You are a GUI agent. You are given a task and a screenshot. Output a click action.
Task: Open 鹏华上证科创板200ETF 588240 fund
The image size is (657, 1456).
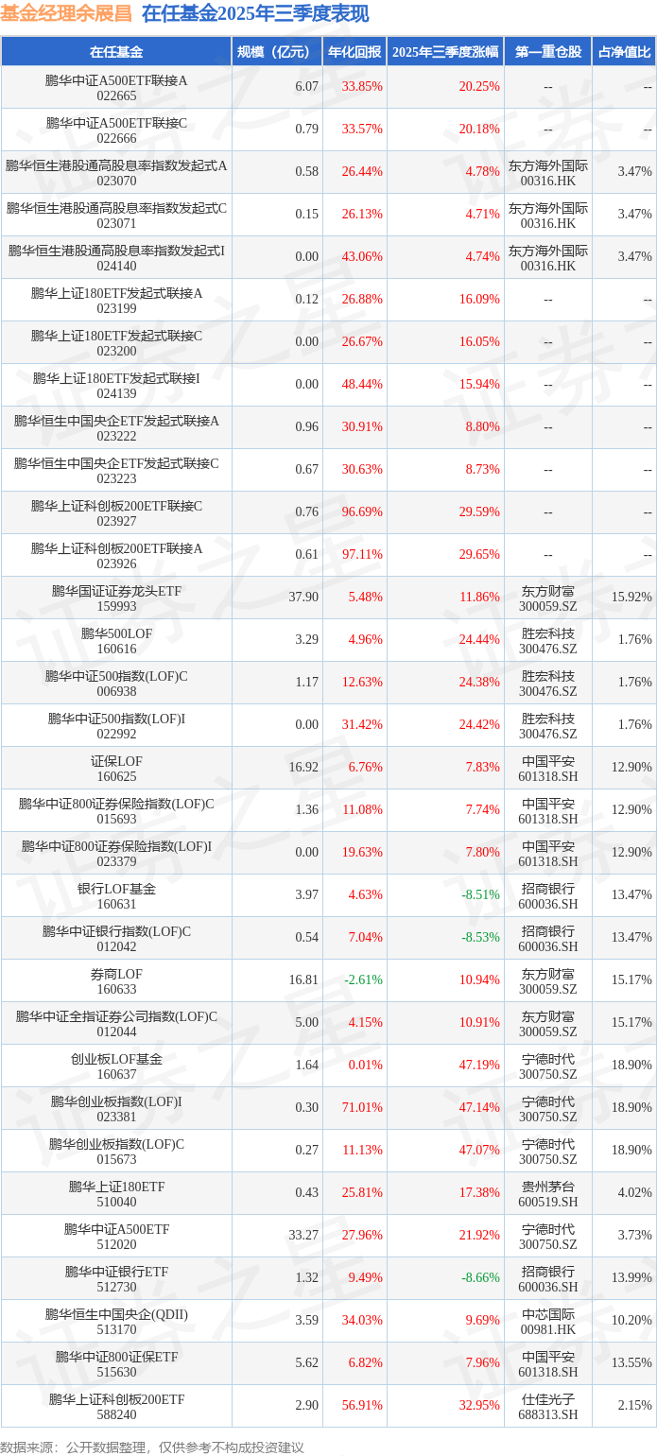point(116,1407)
